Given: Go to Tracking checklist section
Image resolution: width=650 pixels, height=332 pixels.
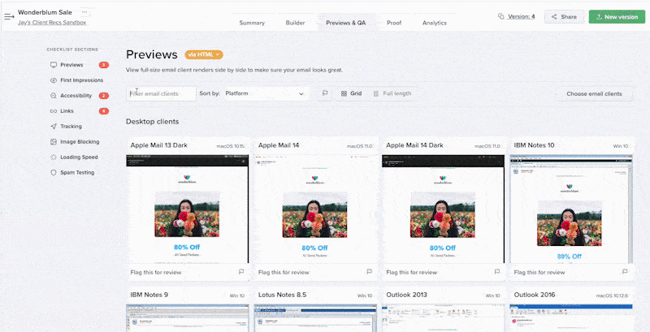Looking at the screenshot, I should tap(71, 127).
